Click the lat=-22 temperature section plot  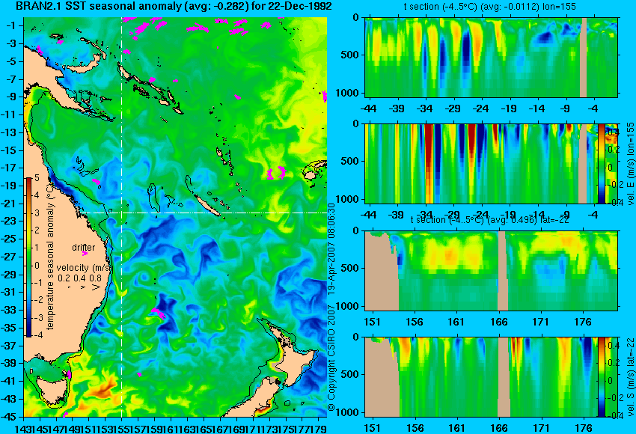(491, 271)
